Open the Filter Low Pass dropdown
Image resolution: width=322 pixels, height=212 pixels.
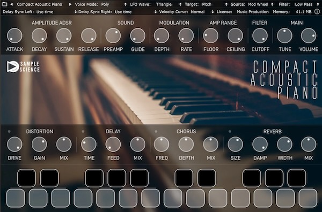(x=306, y=4)
